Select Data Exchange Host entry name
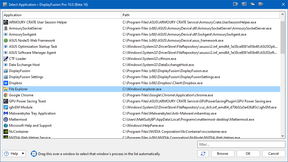This screenshot has height=162, width=288. pos(24,65)
